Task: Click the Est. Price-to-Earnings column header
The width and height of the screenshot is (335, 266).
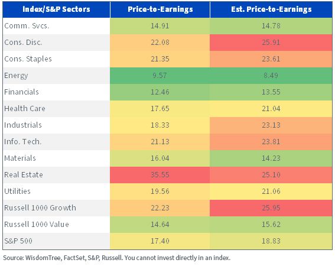Action: [271, 9]
